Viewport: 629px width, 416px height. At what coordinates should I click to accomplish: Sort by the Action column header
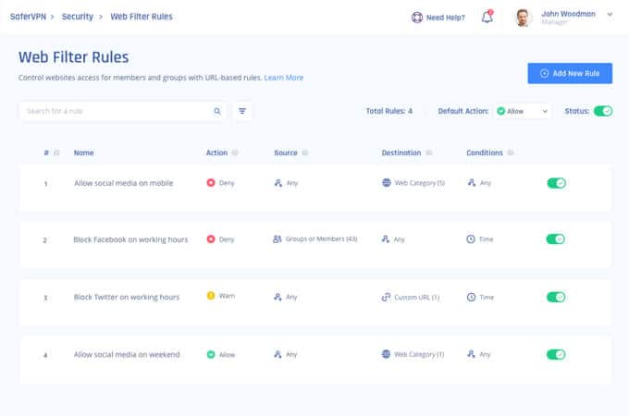point(216,153)
